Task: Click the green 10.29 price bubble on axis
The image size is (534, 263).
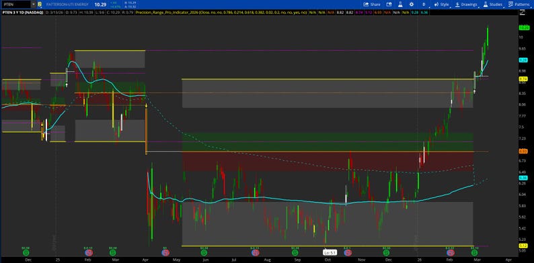Action: tap(523, 28)
